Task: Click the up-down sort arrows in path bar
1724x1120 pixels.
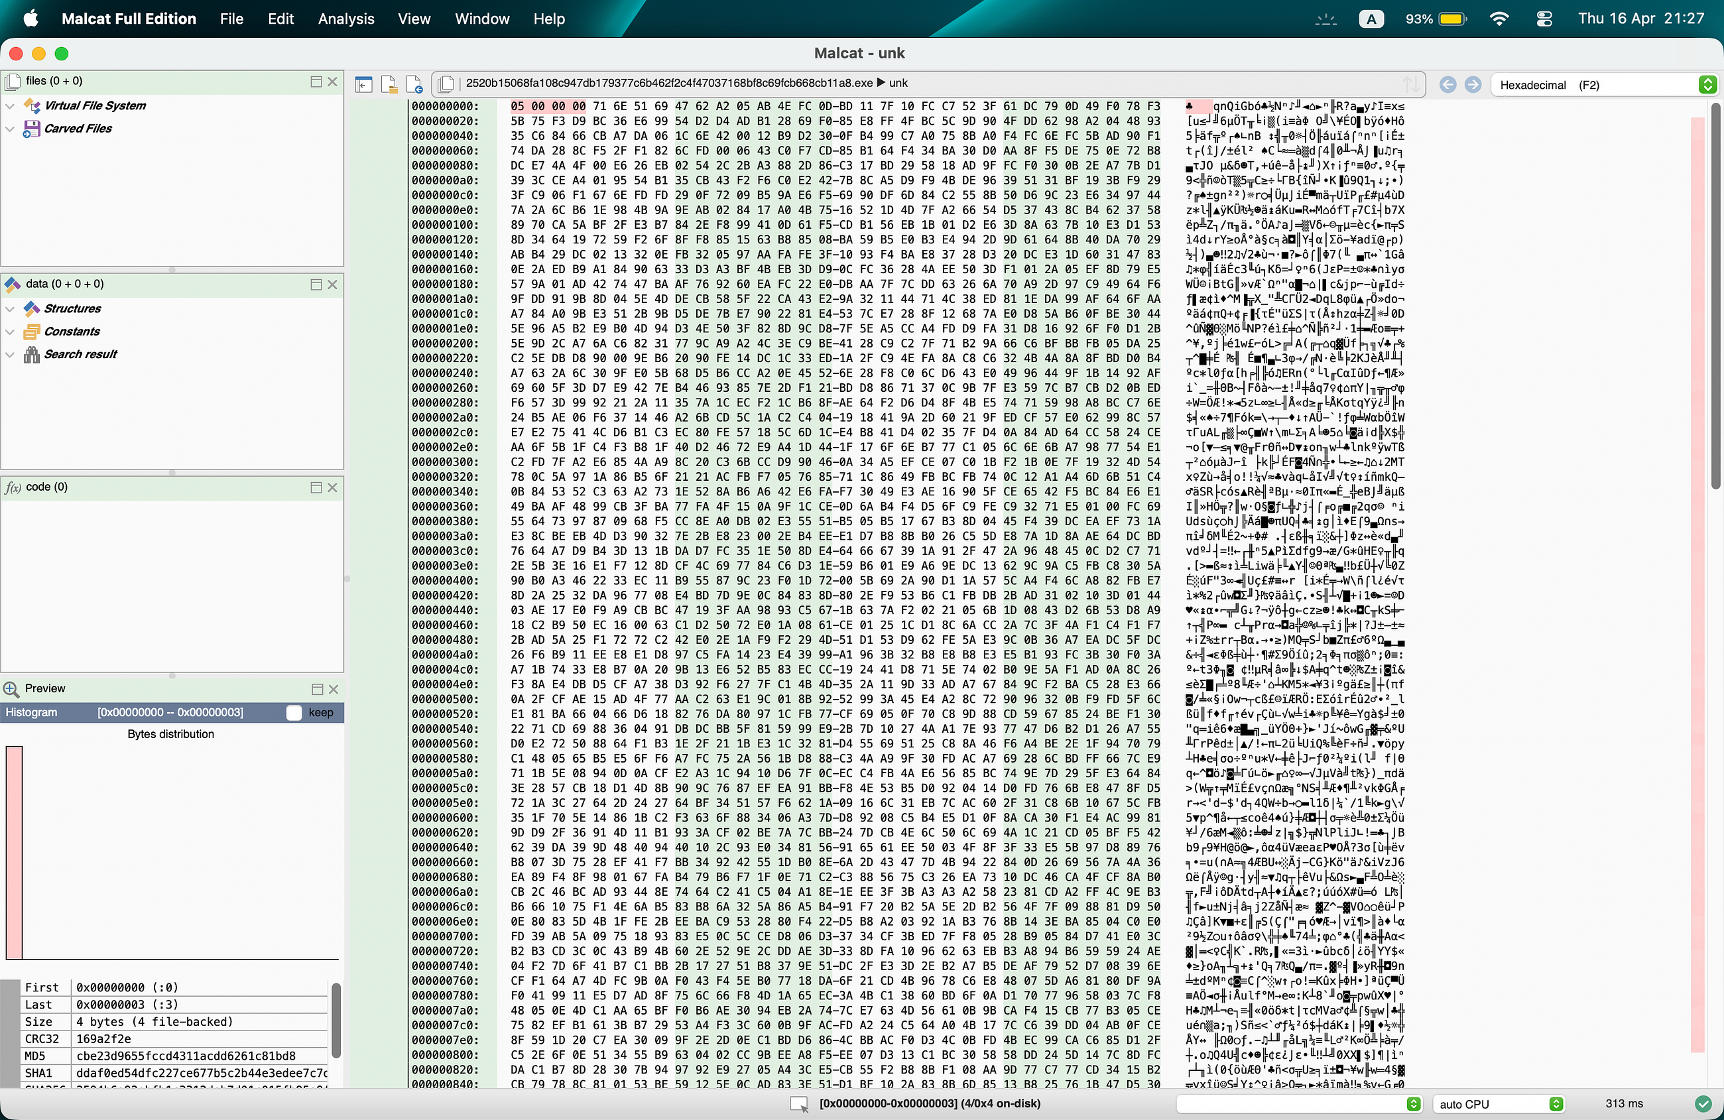Action: coord(1410,84)
